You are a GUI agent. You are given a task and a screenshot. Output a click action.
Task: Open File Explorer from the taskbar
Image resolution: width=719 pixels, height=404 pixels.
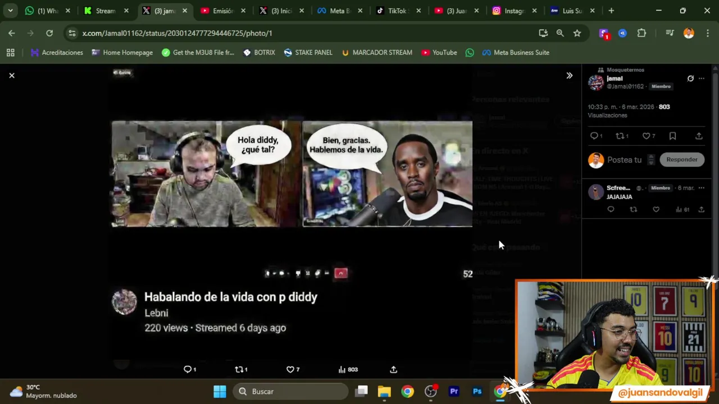[384, 391]
